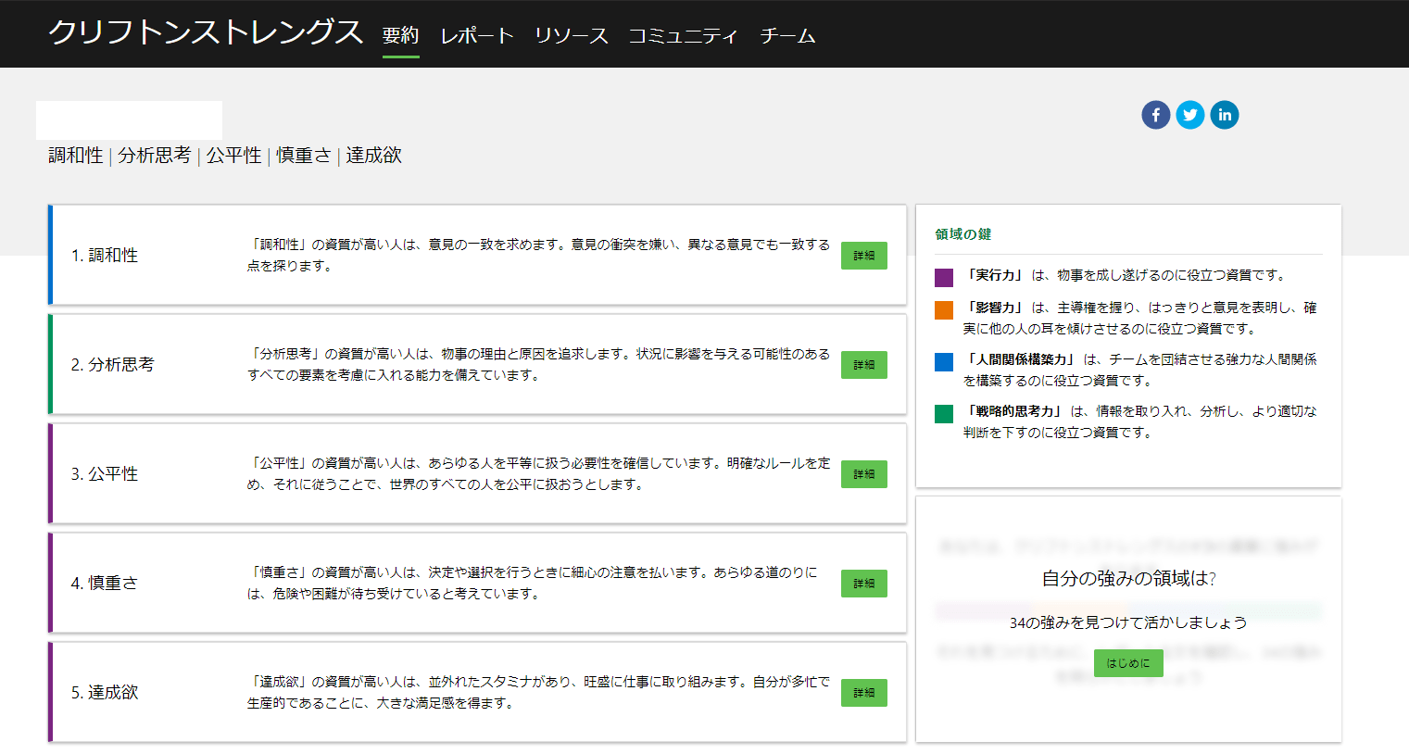Click 調和性 in the top summary line
The height and width of the screenshot is (754, 1409).
[x=76, y=156]
